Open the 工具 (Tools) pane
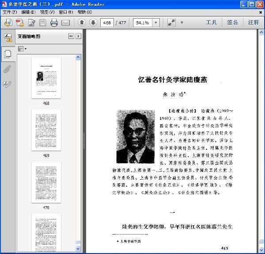This screenshot has width=265, height=254. [x=211, y=23]
